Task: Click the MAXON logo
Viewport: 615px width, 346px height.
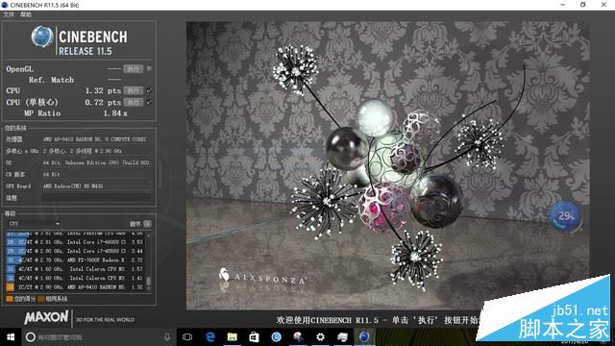Action: (46, 317)
